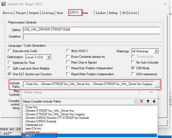
Task: Click the Undefine input field
Action: (91, 37)
